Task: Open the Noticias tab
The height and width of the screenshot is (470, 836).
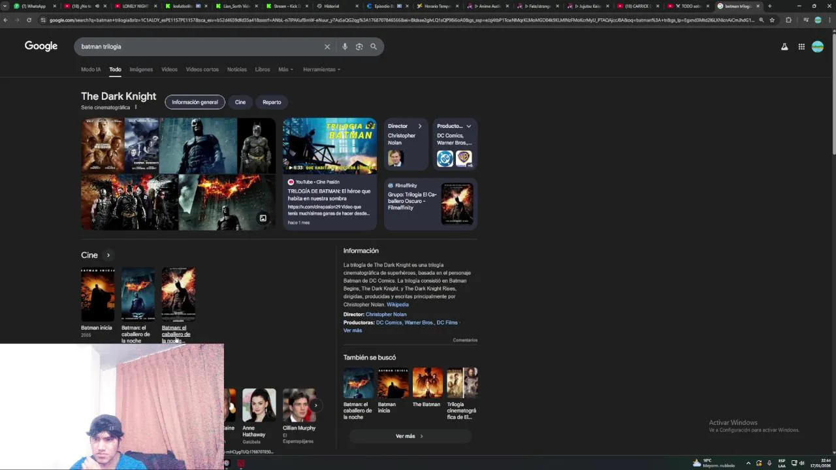Action: click(237, 69)
